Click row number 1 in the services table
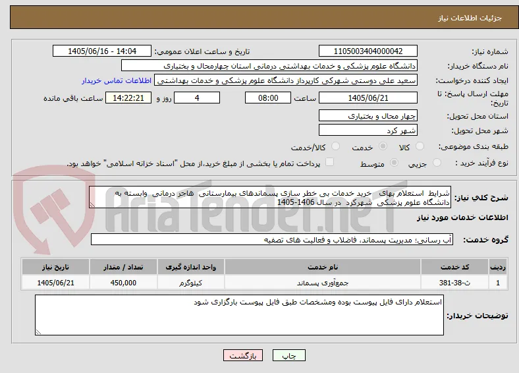Image resolution: width=519 pixels, height=373 pixels. click(x=498, y=283)
